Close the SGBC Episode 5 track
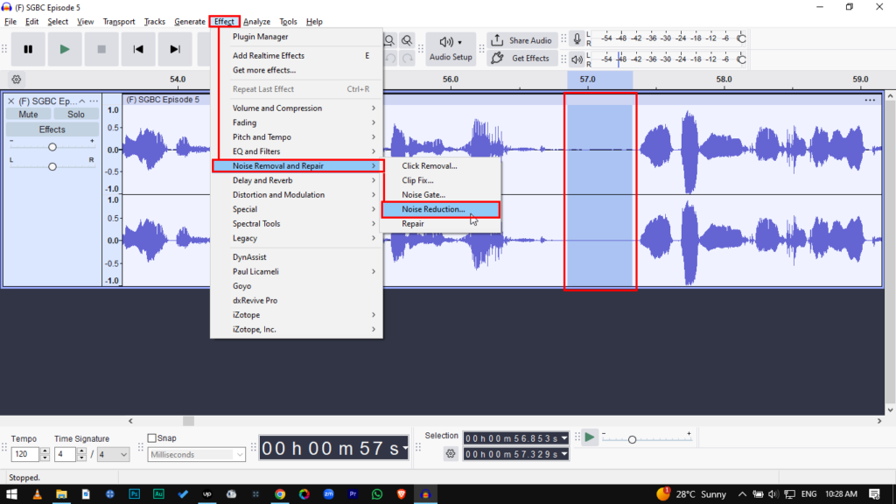This screenshot has height=504, width=896. click(11, 101)
